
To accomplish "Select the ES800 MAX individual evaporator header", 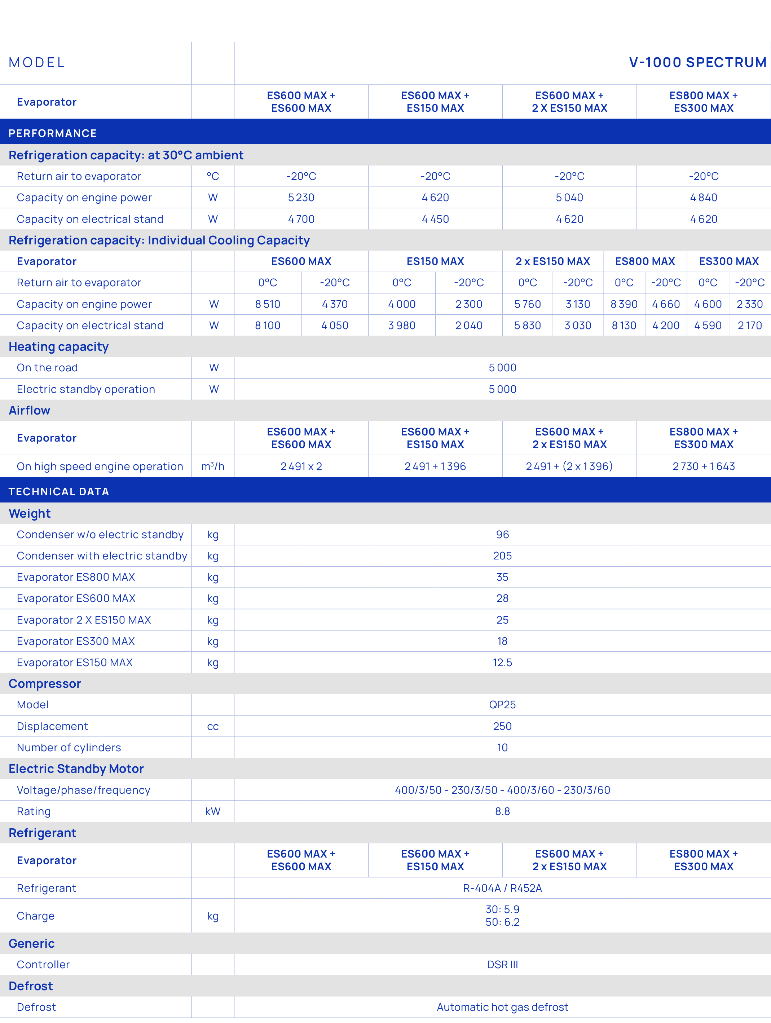I will coord(645,261).
